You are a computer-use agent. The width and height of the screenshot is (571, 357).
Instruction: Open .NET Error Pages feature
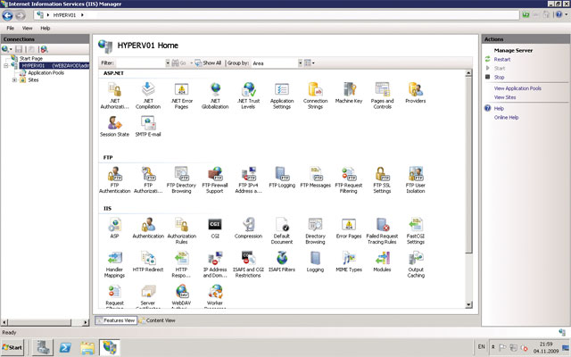181,95
